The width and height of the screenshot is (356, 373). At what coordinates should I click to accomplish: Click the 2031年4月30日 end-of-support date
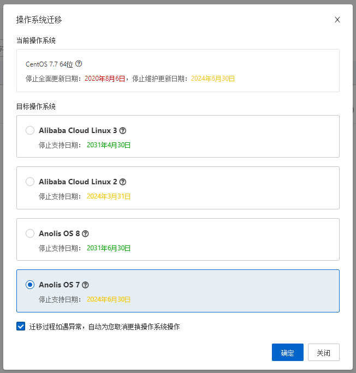[109, 145]
